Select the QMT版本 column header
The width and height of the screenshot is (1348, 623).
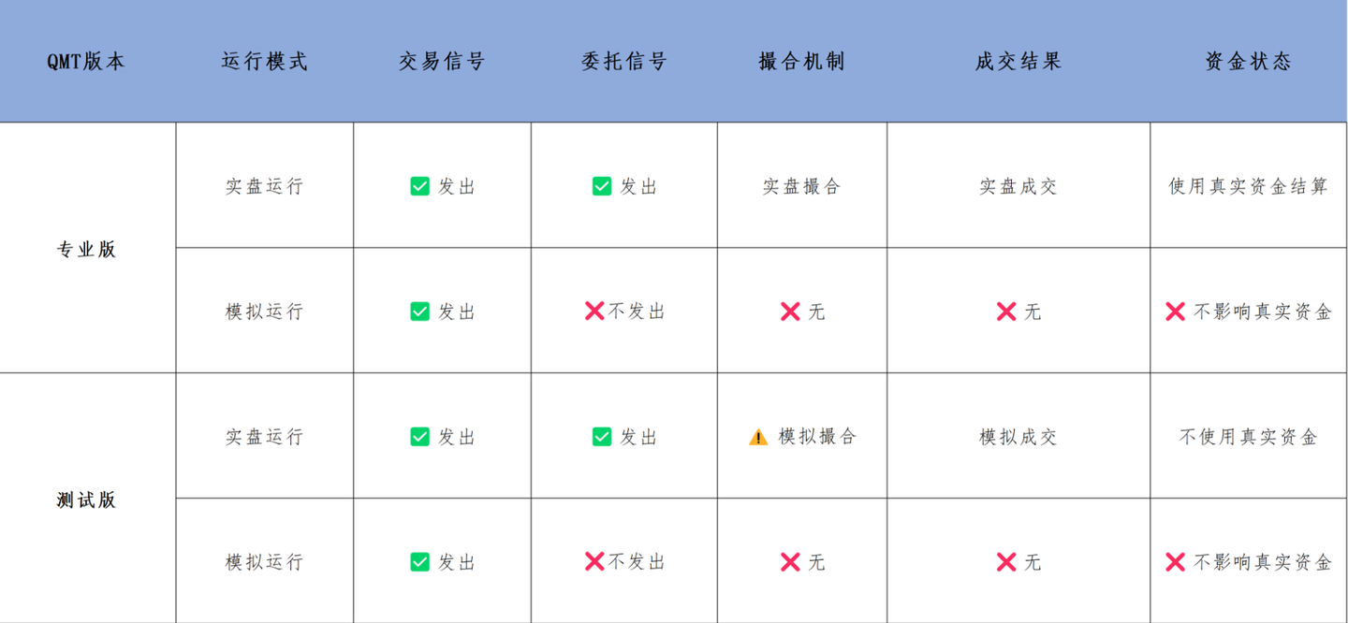(x=86, y=62)
